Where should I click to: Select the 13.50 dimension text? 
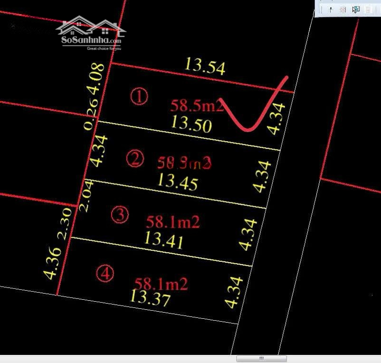click(191, 124)
